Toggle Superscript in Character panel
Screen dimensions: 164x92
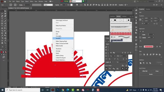tap(115, 59)
